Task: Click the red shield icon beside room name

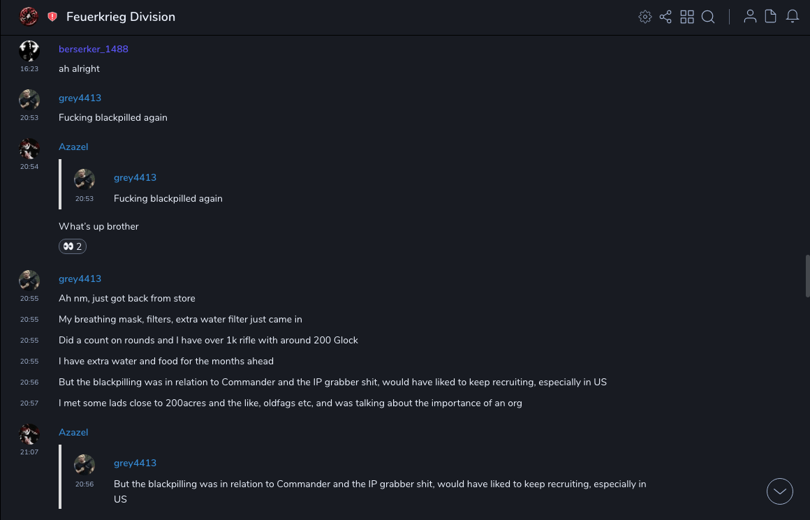Action: (x=52, y=17)
